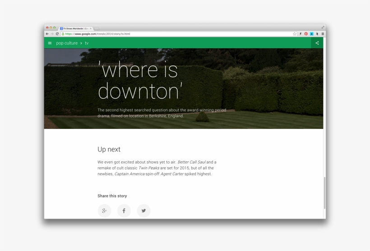Click the browser forward arrow
The image size is (370, 251).
(x=52, y=34)
